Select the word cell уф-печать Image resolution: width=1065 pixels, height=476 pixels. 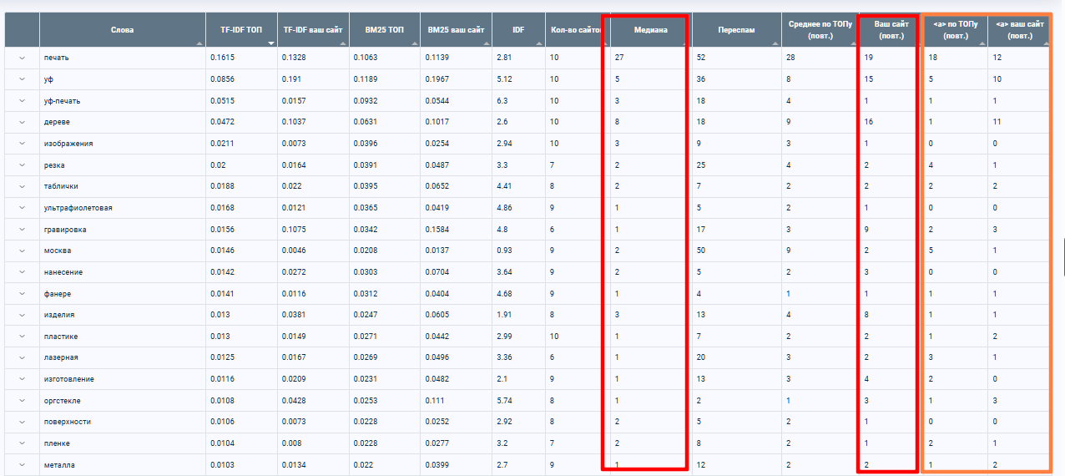[63, 100]
